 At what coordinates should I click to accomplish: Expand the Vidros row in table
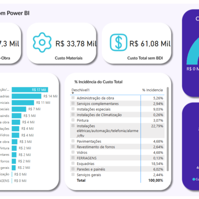[x=73, y=152]
